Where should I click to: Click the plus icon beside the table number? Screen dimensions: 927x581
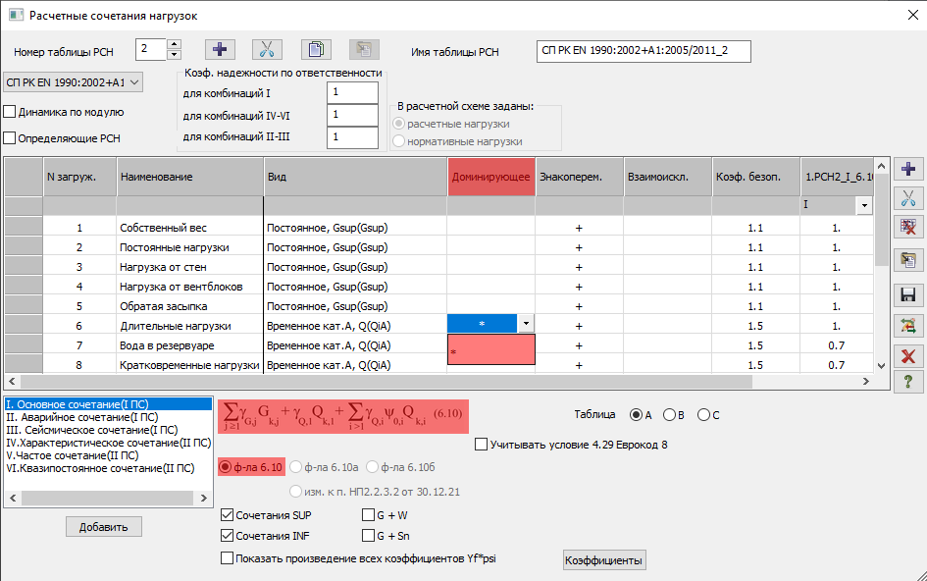(x=220, y=50)
